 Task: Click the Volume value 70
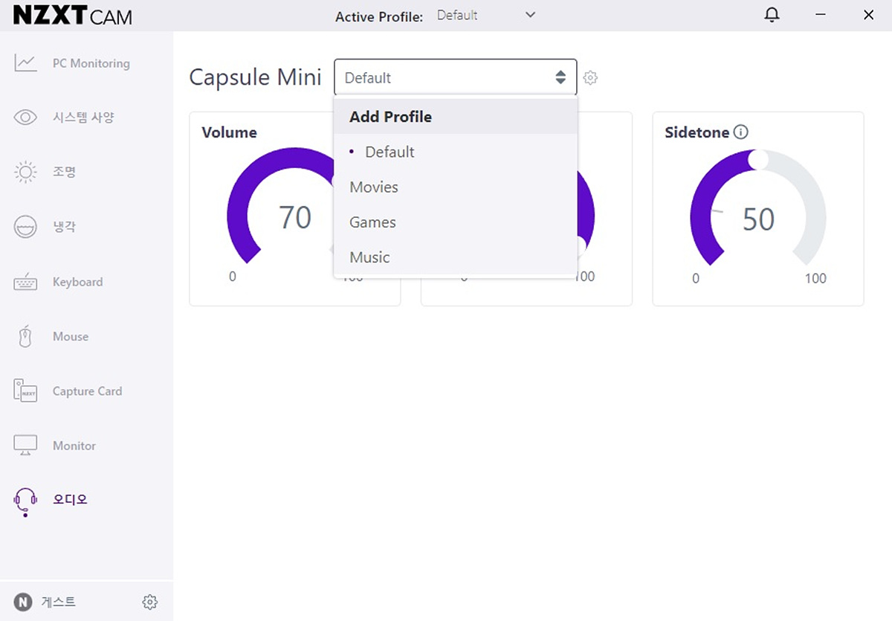tap(295, 217)
